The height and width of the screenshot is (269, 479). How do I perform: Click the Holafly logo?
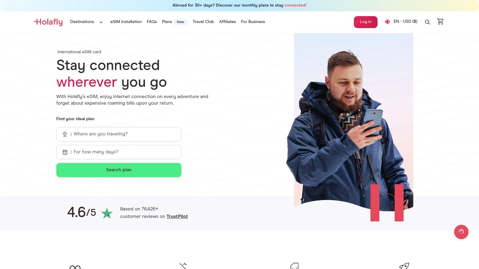click(48, 22)
